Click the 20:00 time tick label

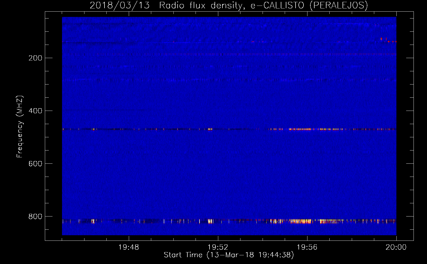click(x=396, y=247)
